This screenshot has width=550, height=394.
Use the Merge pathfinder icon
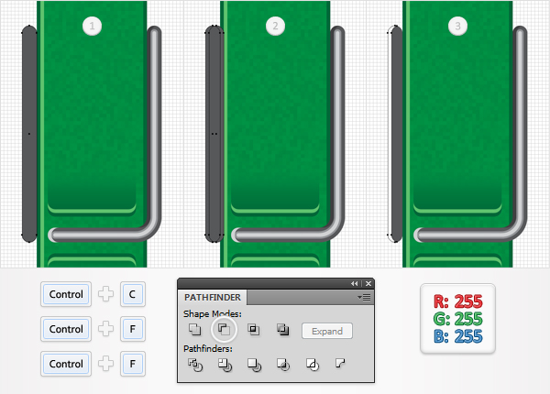click(x=254, y=365)
